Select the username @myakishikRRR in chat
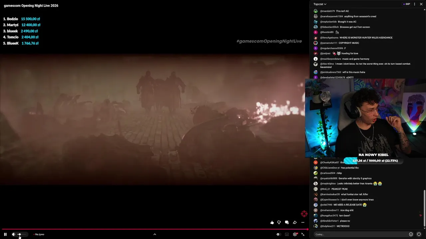Screen dimensions: 426x239 tap(328, 178)
